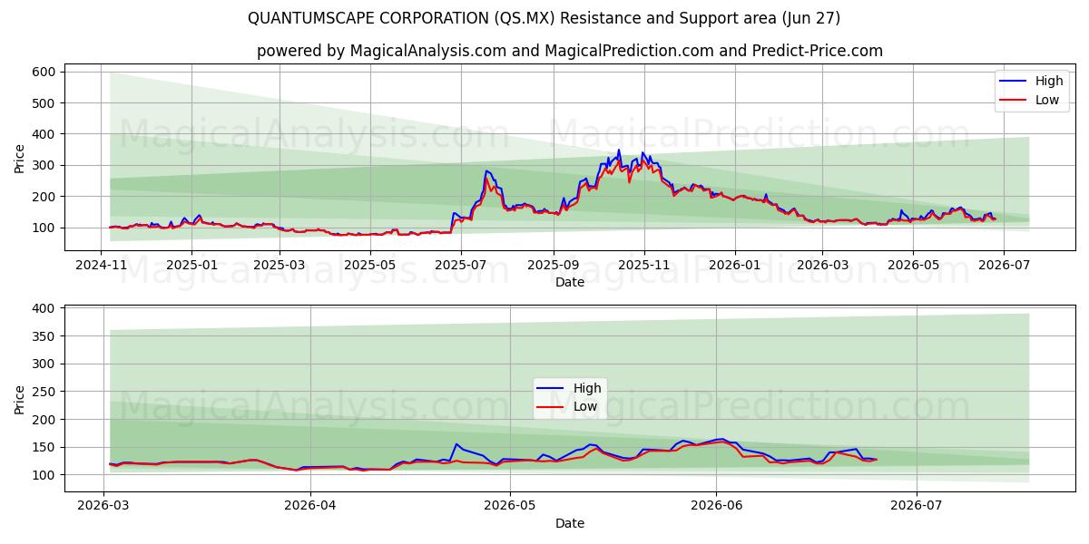Click the 2025-01 date tick label

pyautogui.click(x=191, y=265)
